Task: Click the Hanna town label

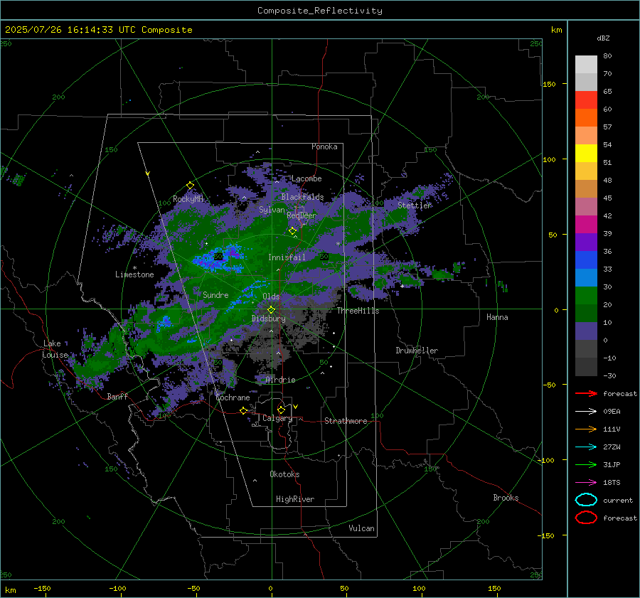Action: pos(497,317)
